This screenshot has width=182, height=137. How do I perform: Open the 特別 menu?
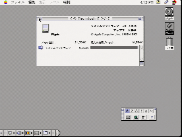tap(67, 2)
